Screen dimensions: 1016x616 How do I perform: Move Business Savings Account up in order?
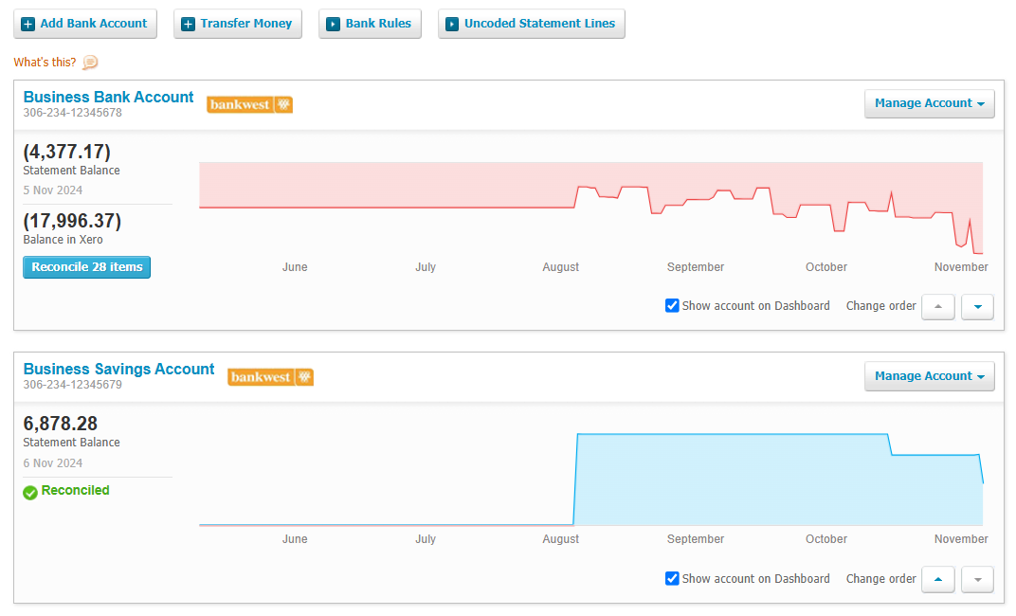tap(937, 579)
